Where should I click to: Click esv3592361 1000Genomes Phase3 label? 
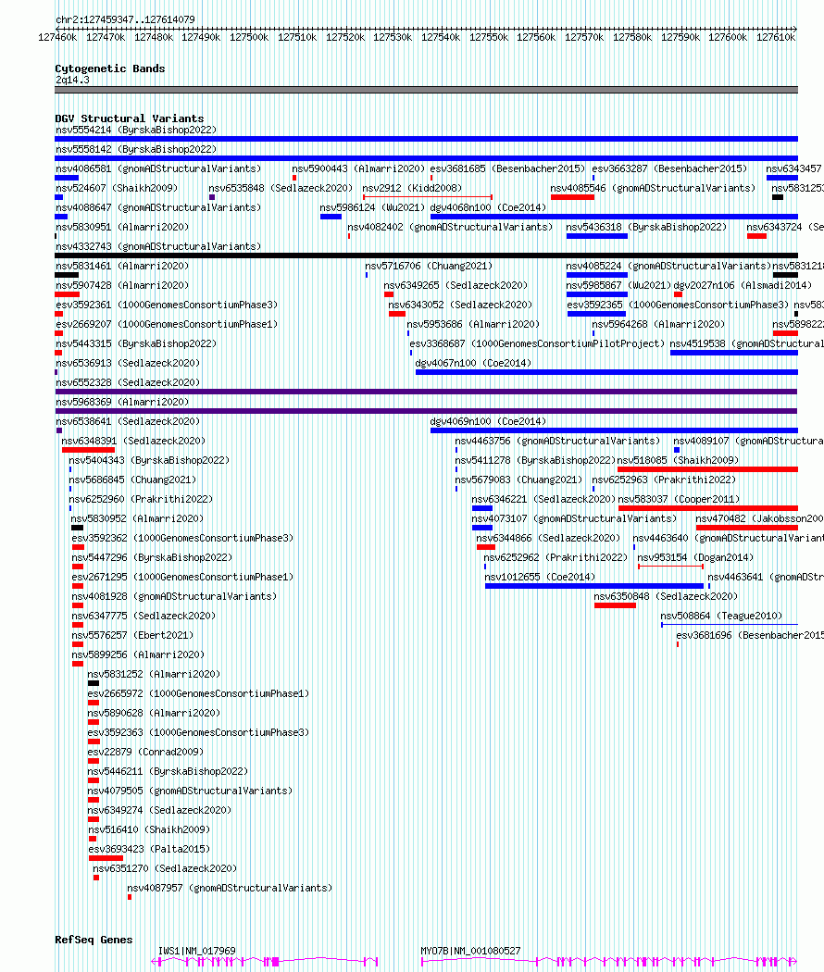[167, 305]
